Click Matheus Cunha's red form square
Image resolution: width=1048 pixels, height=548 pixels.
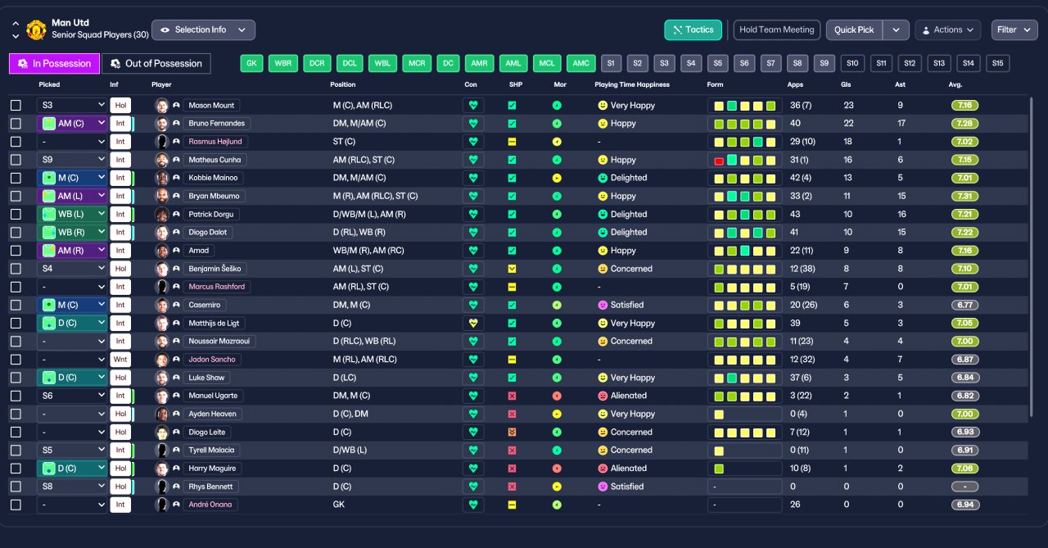pos(719,161)
